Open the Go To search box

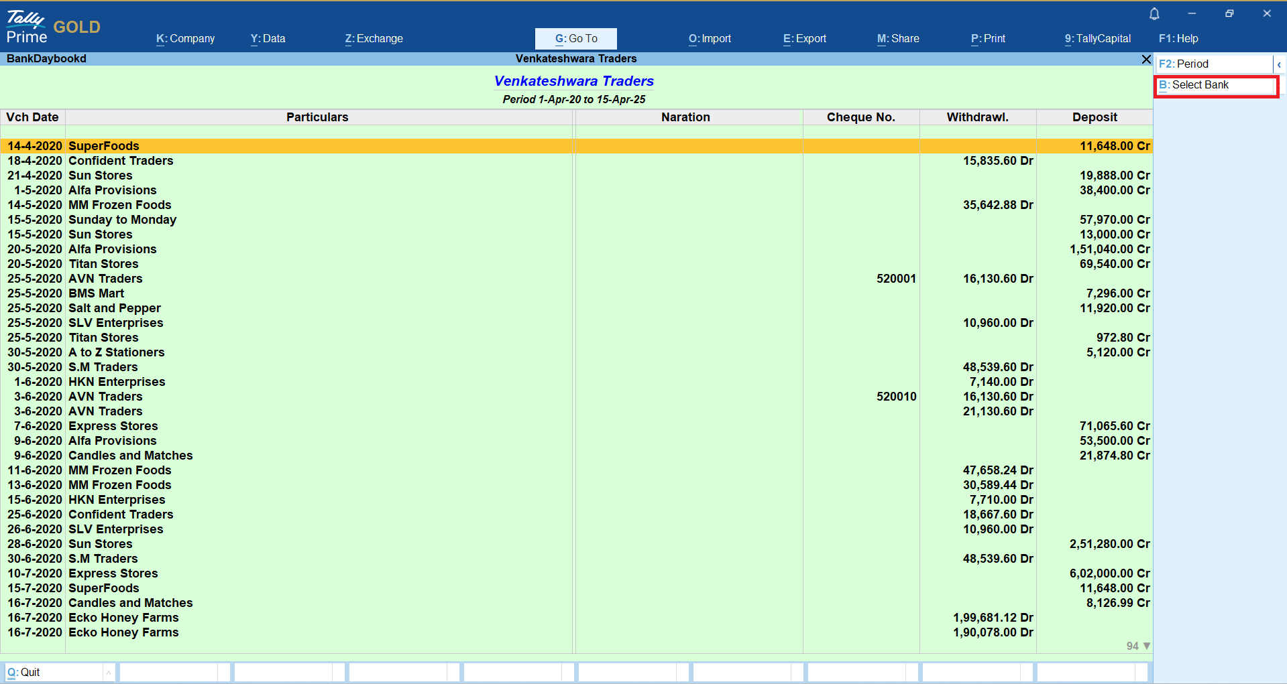(575, 39)
